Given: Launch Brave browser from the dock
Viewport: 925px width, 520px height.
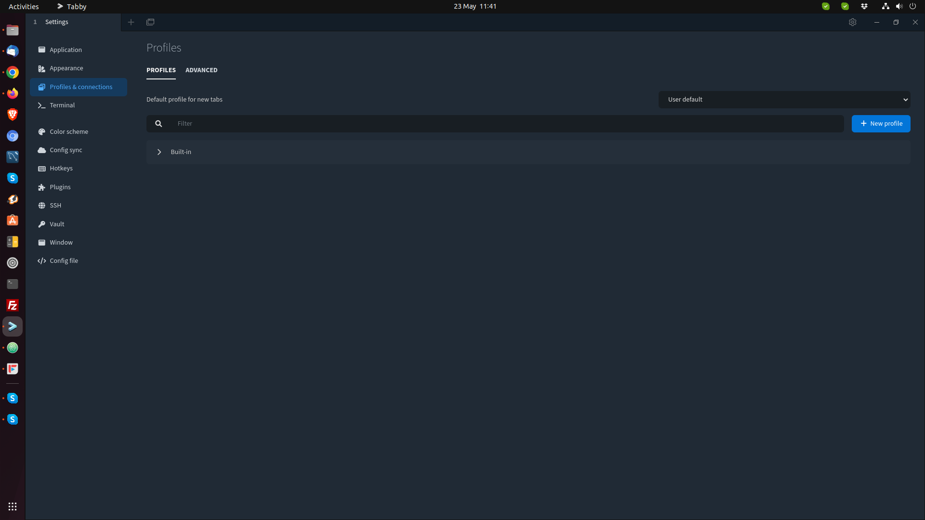Looking at the screenshot, I should (x=13, y=115).
